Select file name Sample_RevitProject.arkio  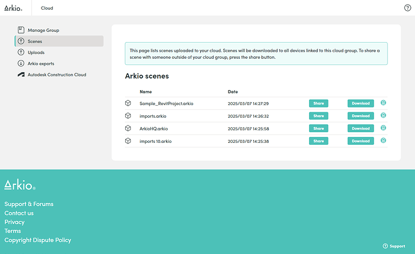point(167,104)
